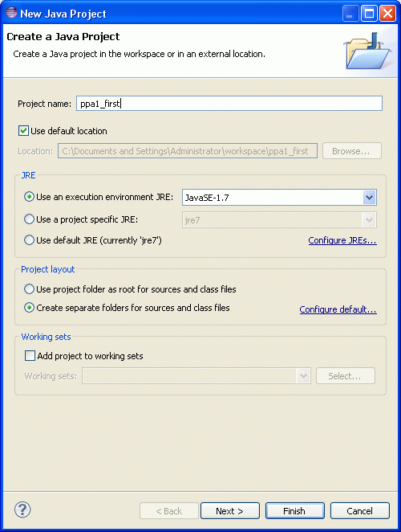This screenshot has width=401, height=532.
Task: Select Use a project specific JRE
Action: (x=29, y=219)
